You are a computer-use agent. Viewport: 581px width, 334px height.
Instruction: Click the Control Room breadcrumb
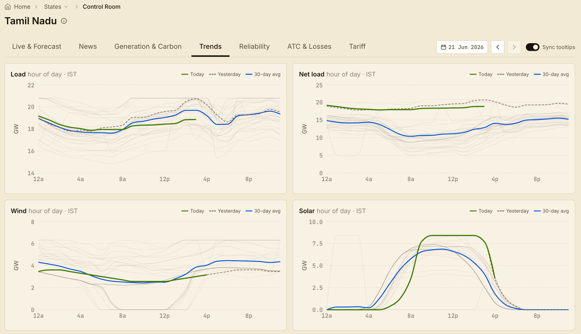pyautogui.click(x=102, y=7)
